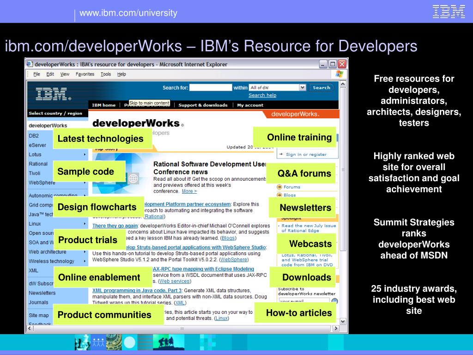This screenshot has width=473, height=355.
Task: Open the File menu
Action: [36, 74]
